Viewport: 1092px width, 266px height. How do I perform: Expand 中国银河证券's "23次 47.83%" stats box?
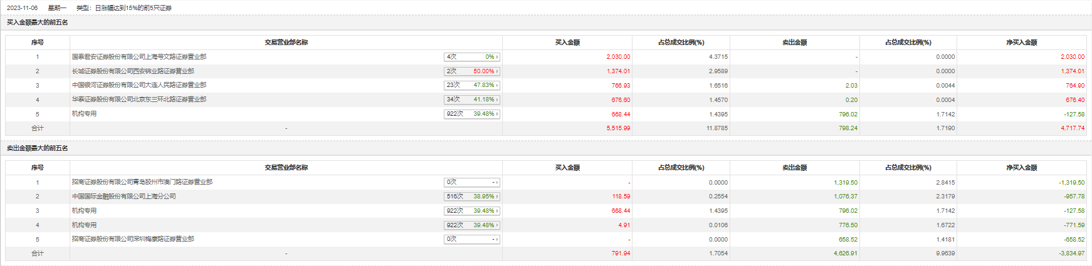click(471, 85)
